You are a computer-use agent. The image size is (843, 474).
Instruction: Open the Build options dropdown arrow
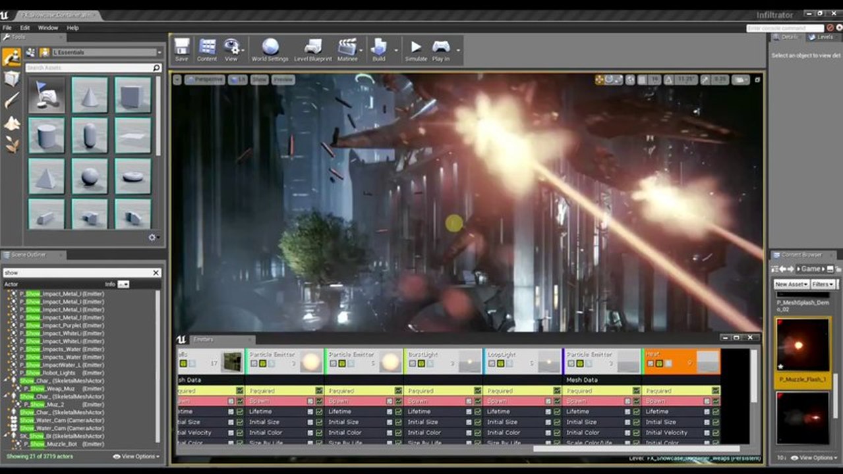point(396,49)
